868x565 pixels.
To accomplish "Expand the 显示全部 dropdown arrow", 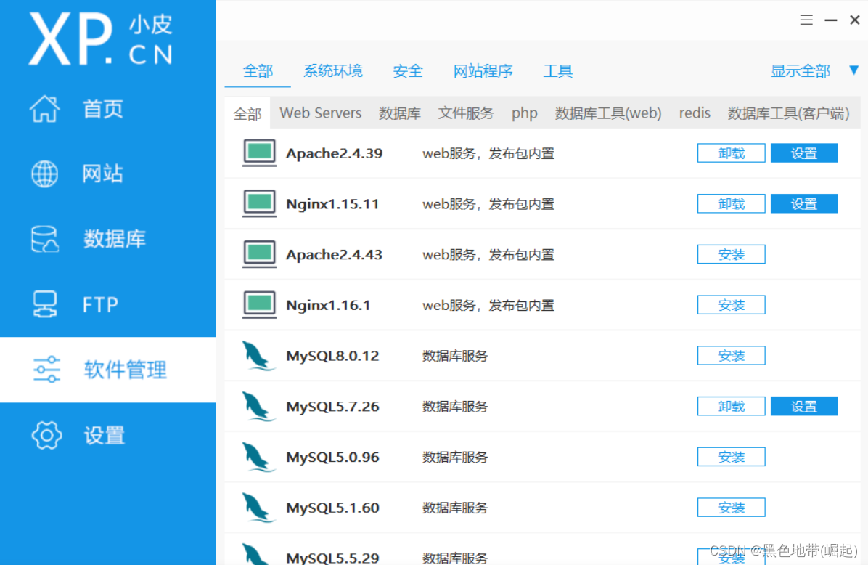I will click(854, 70).
